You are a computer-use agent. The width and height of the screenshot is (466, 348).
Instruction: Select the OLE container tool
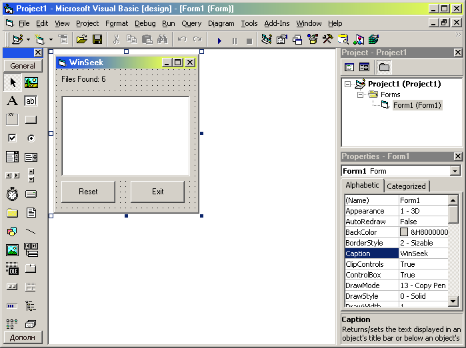(x=12, y=269)
